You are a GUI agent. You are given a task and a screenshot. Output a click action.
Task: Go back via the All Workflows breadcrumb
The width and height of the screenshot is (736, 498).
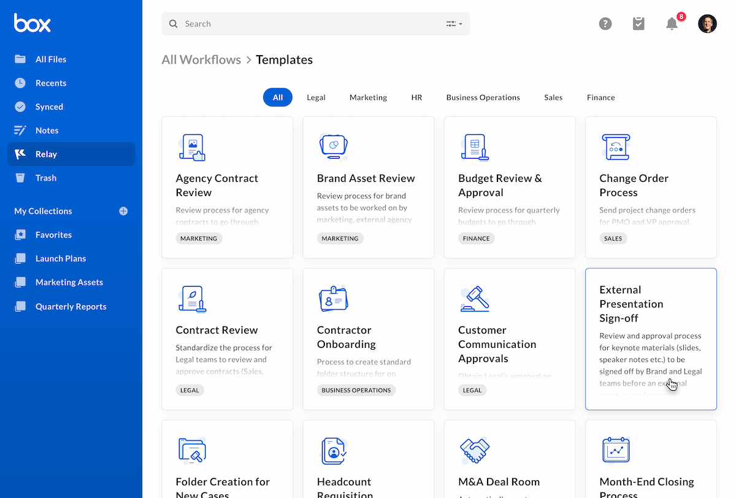(x=201, y=59)
